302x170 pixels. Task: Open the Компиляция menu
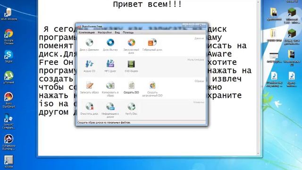[87, 33]
